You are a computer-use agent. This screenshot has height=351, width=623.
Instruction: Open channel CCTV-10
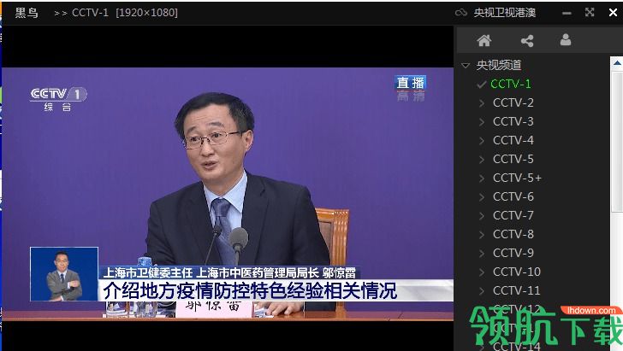[517, 272]
